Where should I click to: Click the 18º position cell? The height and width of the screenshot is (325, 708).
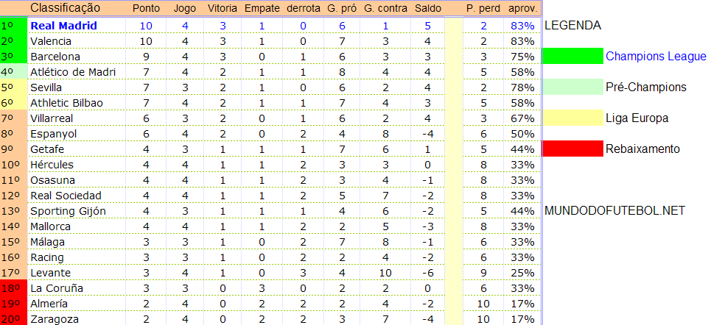point(13,288)
